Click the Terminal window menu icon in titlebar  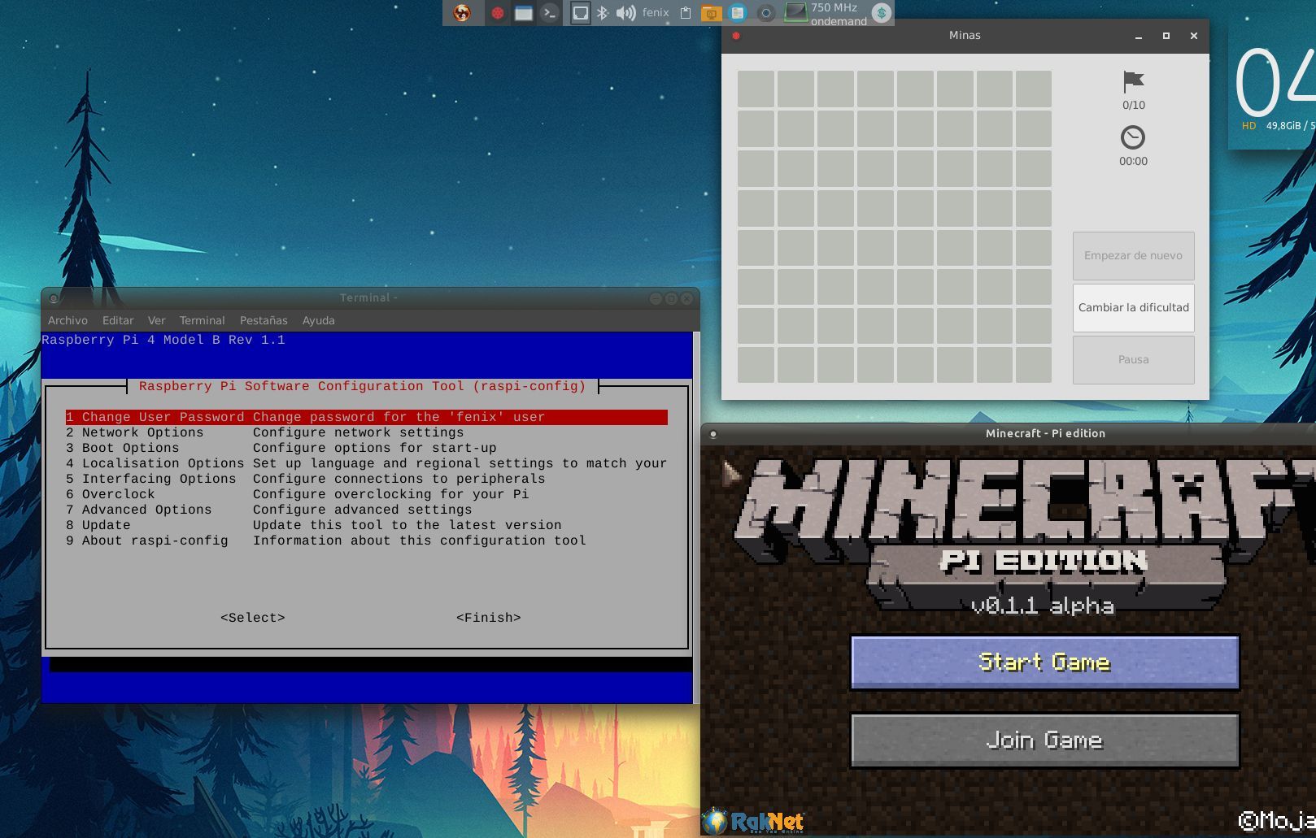point(54,298)
